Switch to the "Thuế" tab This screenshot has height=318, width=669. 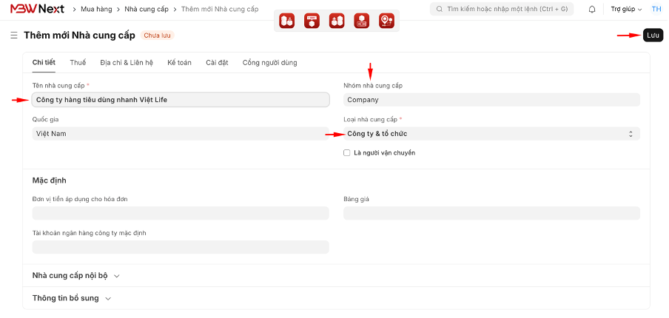78,63
